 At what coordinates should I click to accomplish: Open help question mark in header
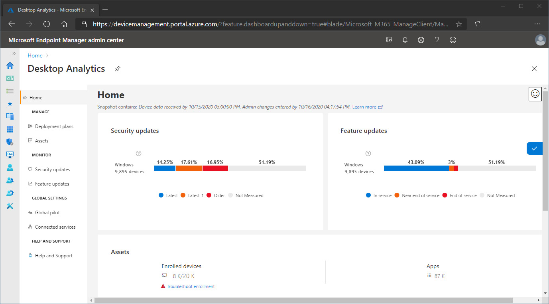(x=437, y=40)
